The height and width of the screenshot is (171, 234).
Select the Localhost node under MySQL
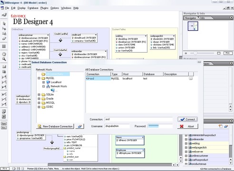point(56,82)
